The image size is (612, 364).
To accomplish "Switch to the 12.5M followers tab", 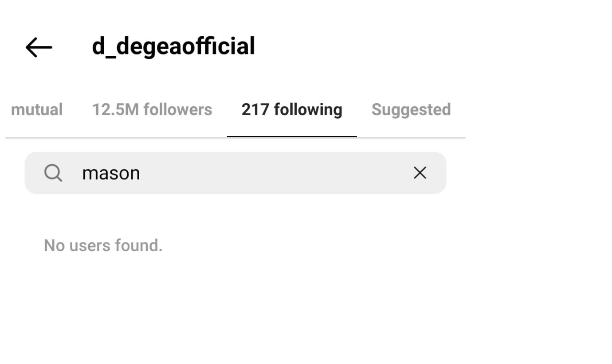I will tap(152, 109).
